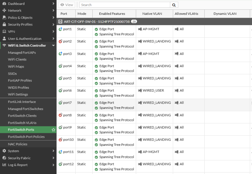This screenshot has width=252, height=174.
Task: Focus the Search input field
Action: coord(125,5)
